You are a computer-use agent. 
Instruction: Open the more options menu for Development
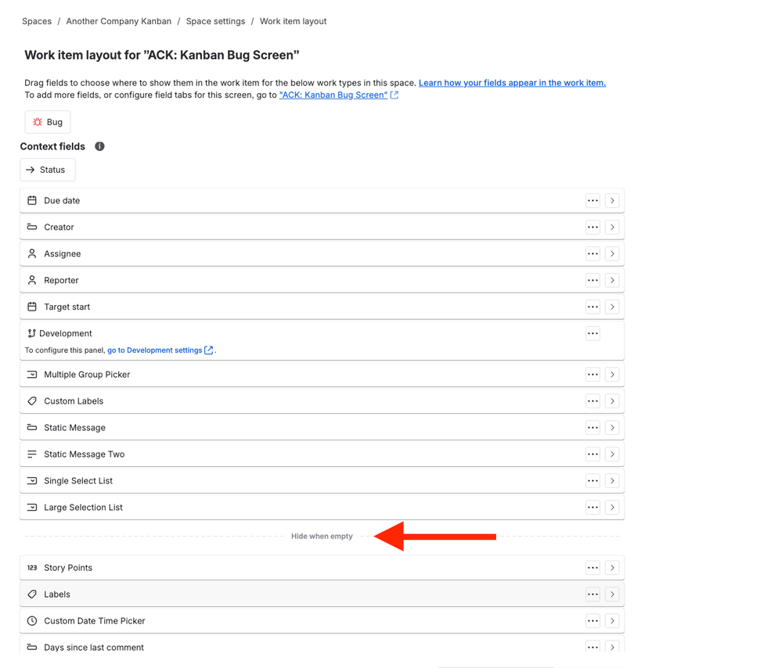(593, 332)
